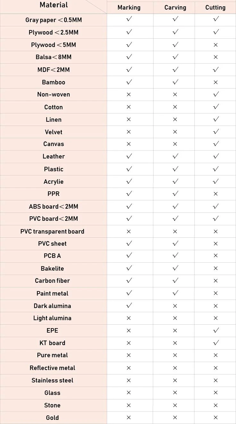Image resolution: width=236 pixels, height=424 pixels.
Task: Click the Cutting cross for PPR row
Action: 216,194
